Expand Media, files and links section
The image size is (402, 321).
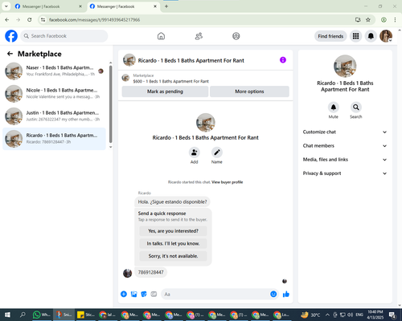click(345, 160)
